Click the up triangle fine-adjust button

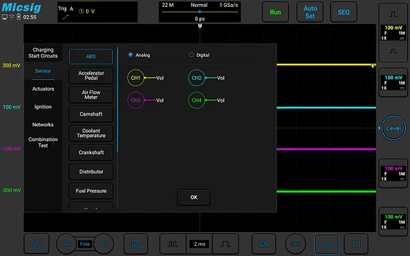(x=66, y=244)
